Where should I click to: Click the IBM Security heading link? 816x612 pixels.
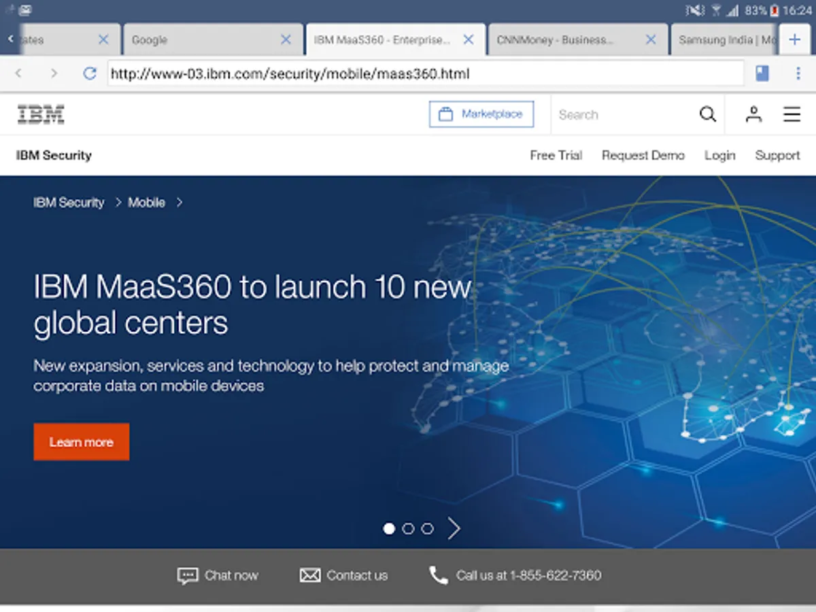click(54, 155)
